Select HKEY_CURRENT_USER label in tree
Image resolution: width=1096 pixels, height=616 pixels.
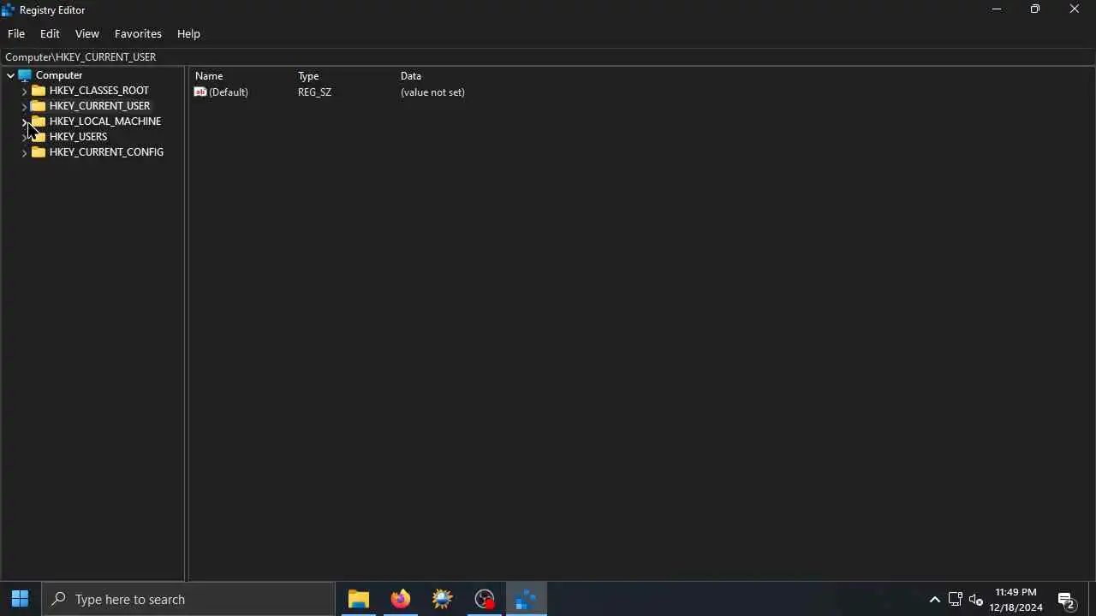pos(99,106)
